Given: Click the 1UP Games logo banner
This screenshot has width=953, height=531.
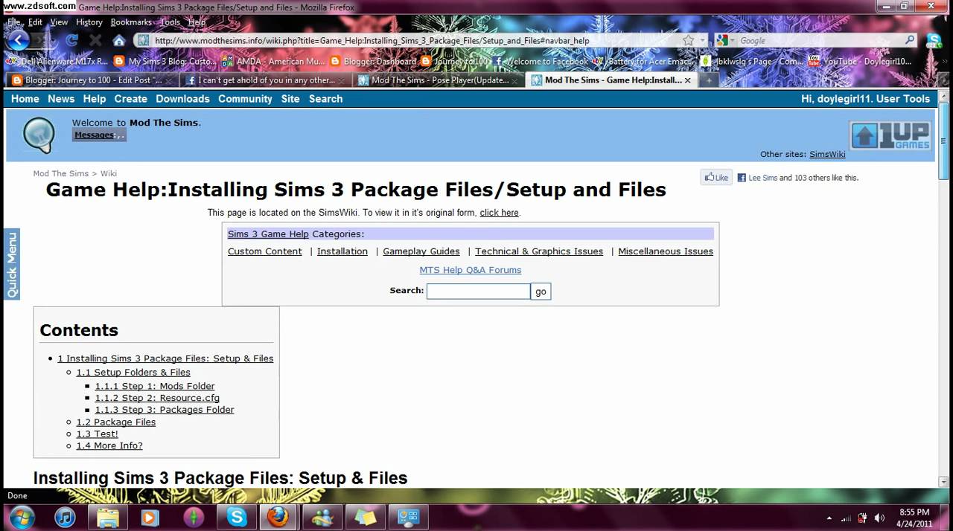Looking at the screenshot, I should 891,135.
